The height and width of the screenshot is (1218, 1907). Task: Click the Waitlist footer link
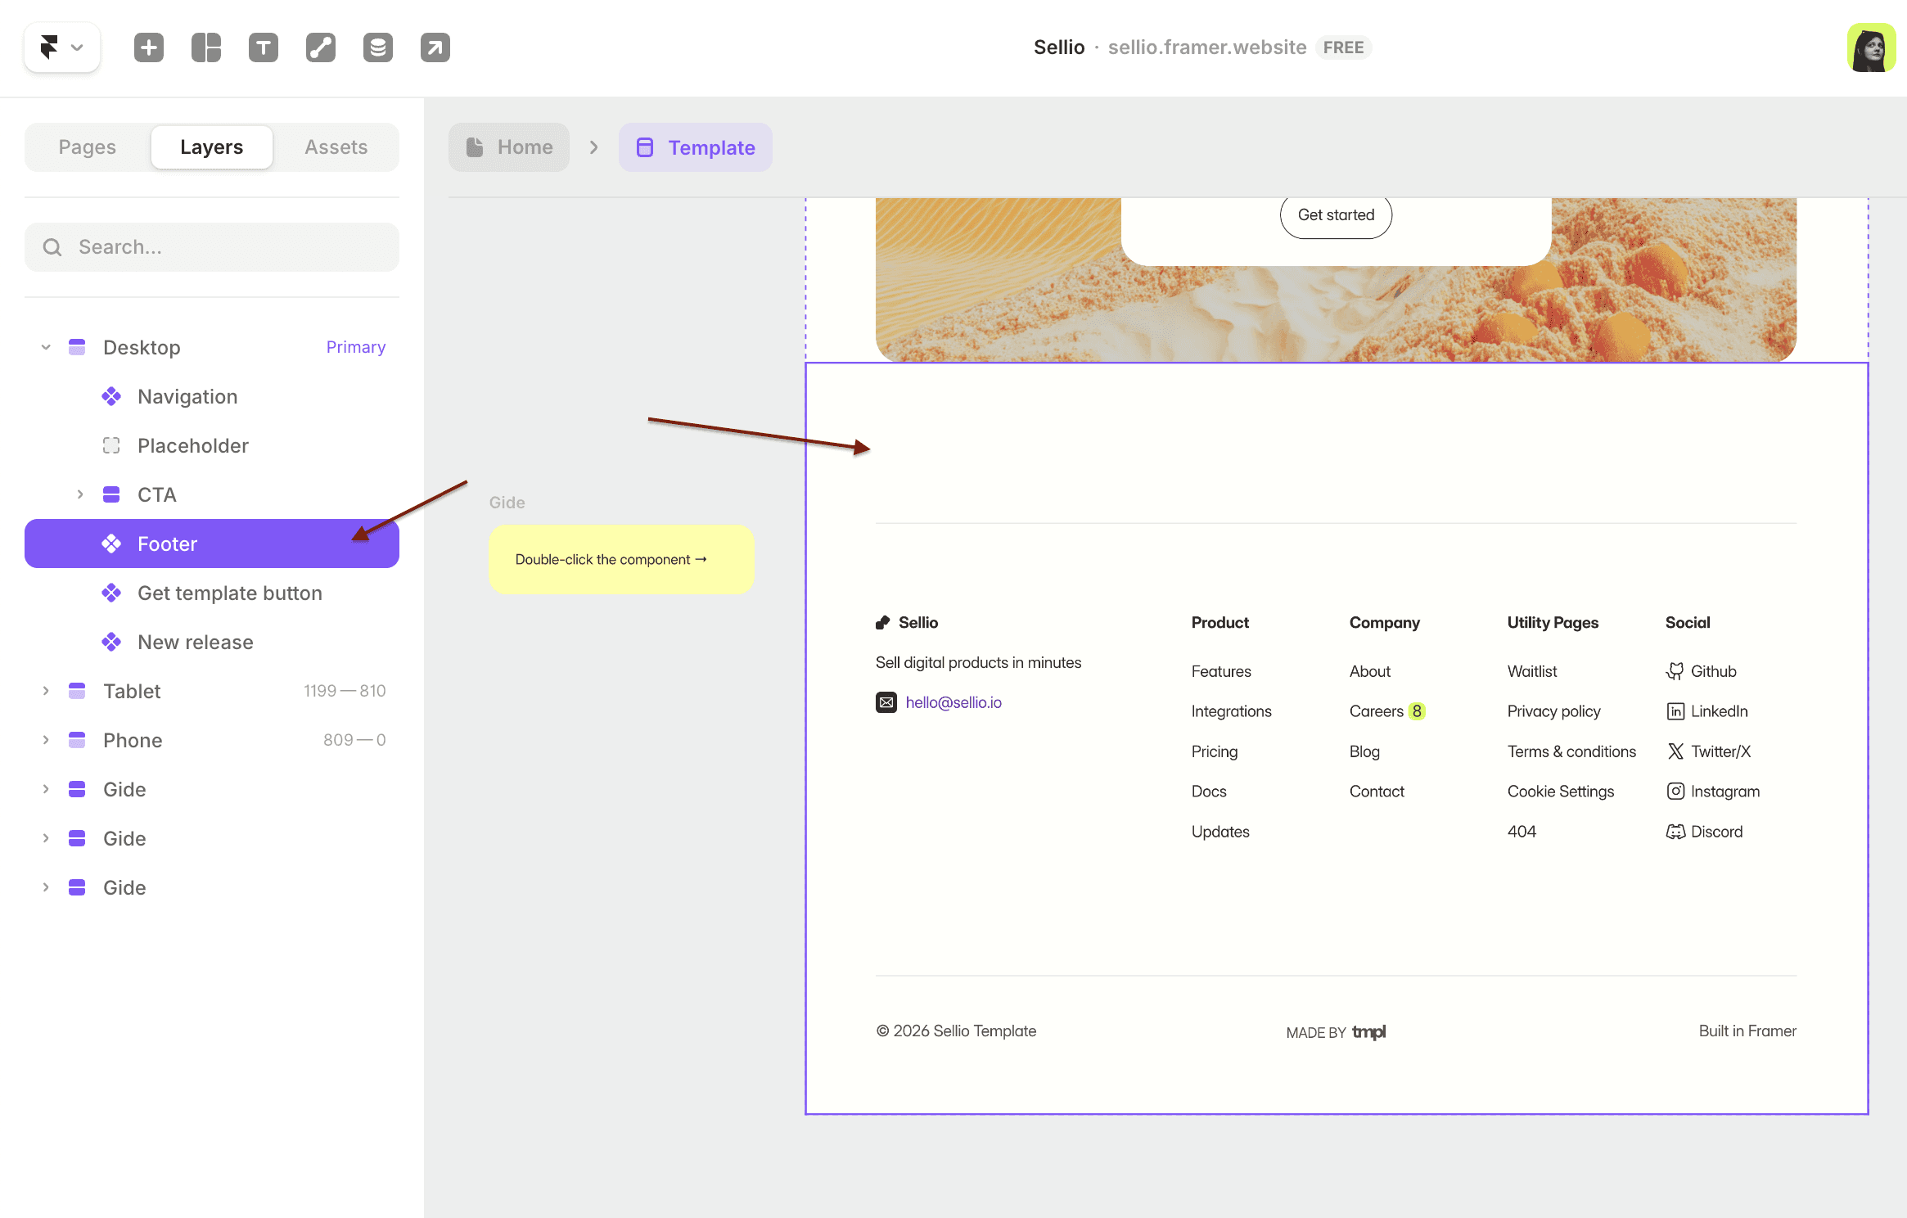pyautogui.click(x=1532, y=671)
